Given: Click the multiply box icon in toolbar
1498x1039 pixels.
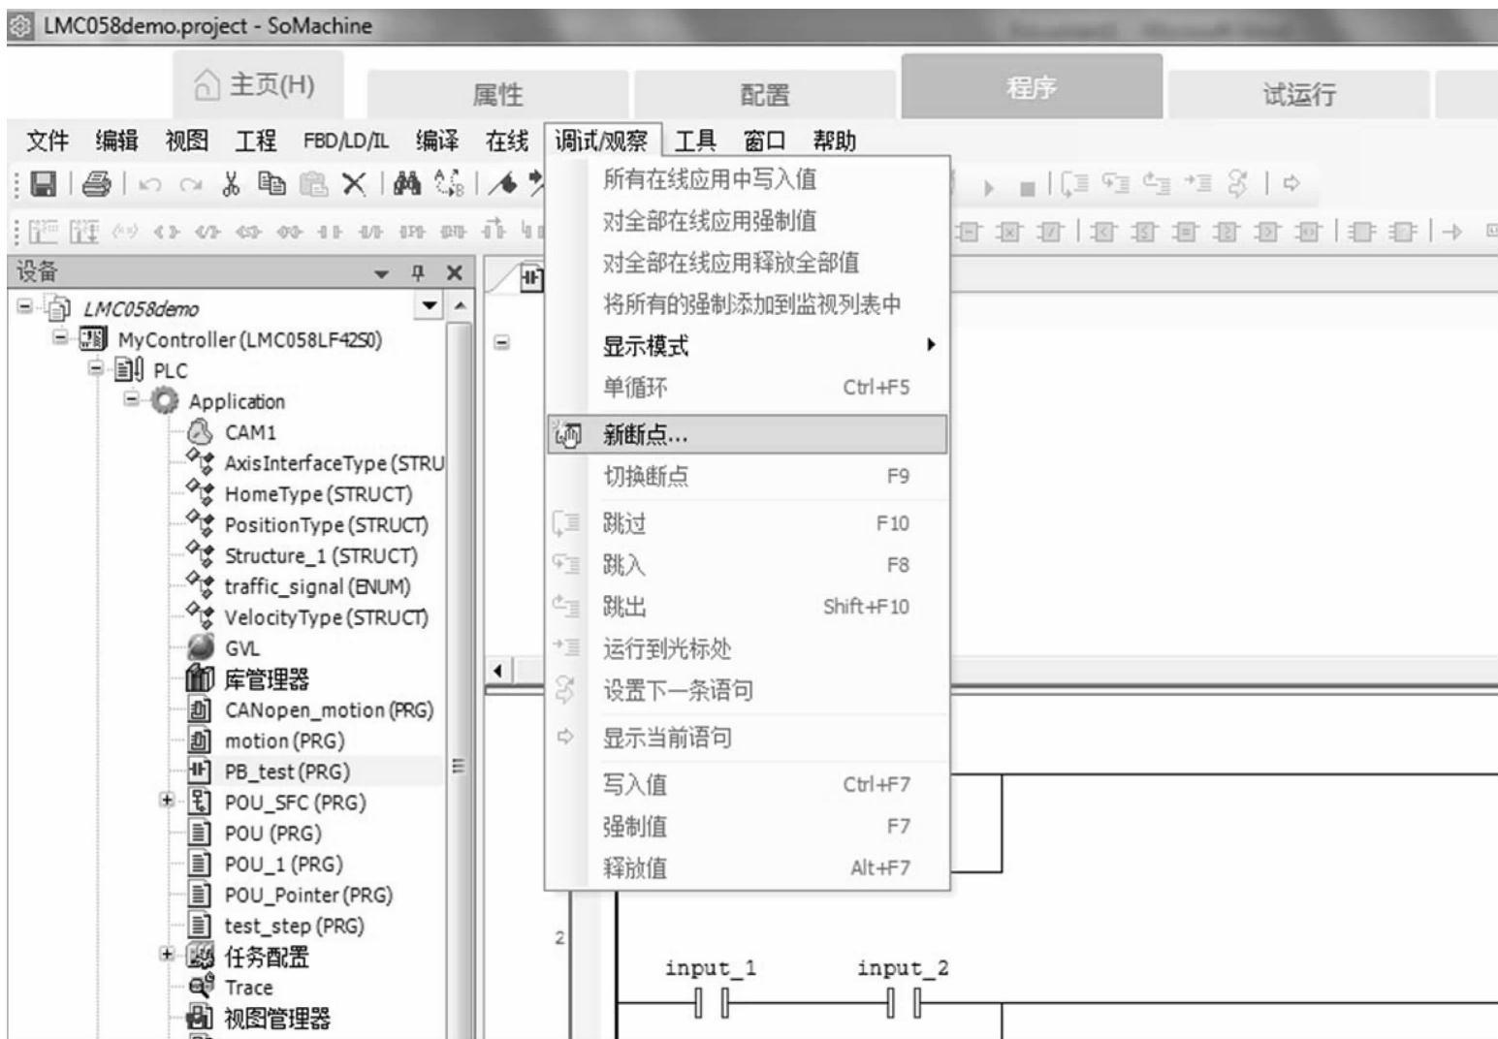Looking at the screenshot, I should point(1009,232).
